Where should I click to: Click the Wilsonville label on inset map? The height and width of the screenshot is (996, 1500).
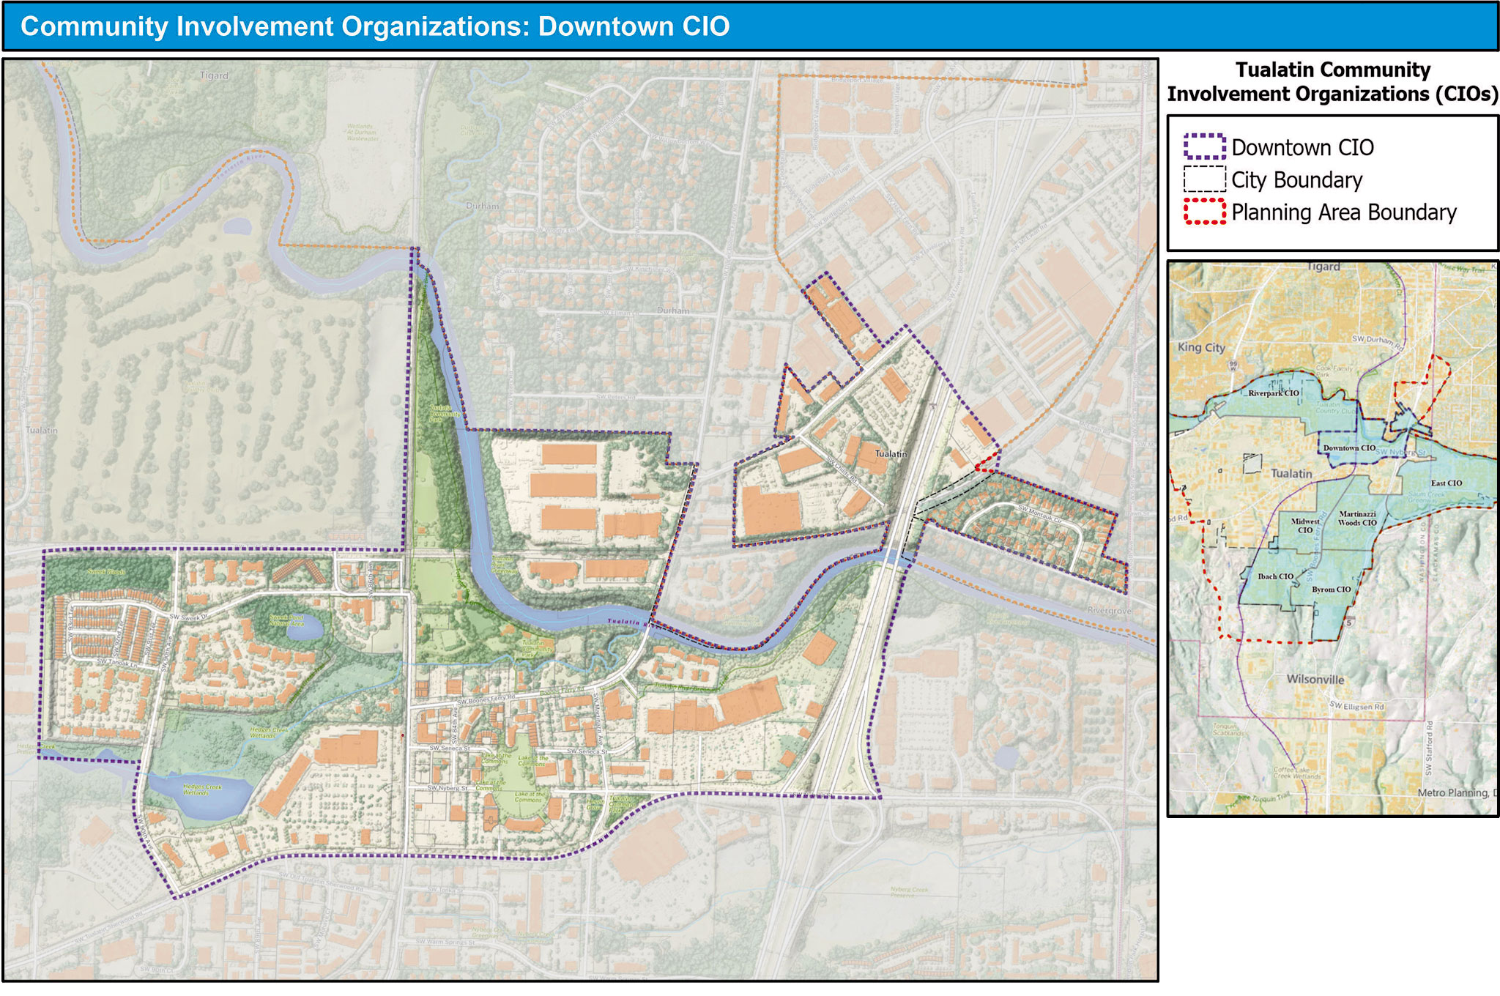(1315, 680)
